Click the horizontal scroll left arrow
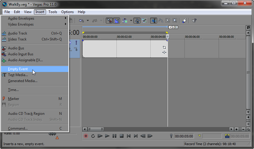254x149 pixels. pyautogui.click(x=85, y=129)
